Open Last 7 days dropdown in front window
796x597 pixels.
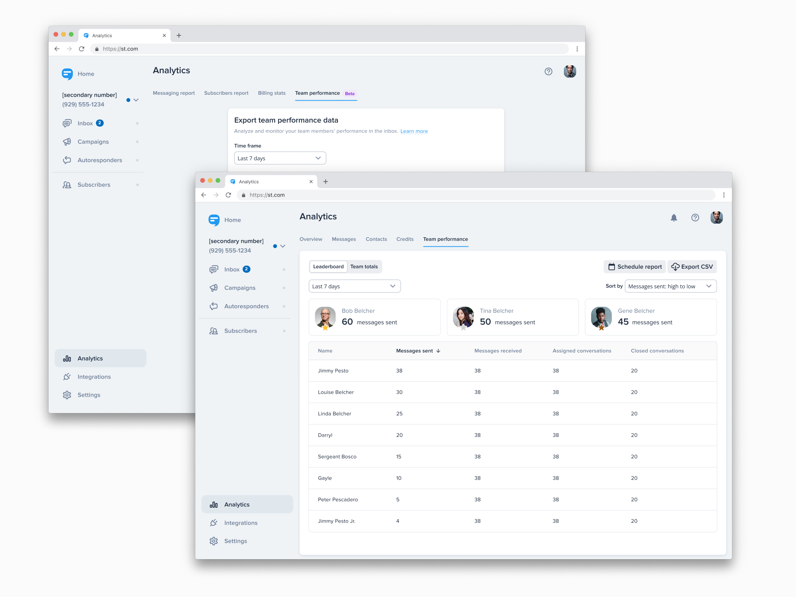(355, 287)
